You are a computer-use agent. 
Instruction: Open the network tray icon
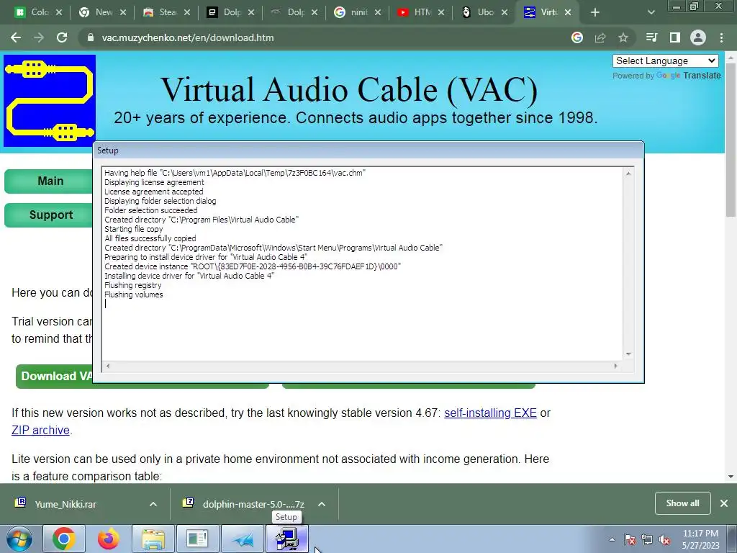click(x=647, y=539)
